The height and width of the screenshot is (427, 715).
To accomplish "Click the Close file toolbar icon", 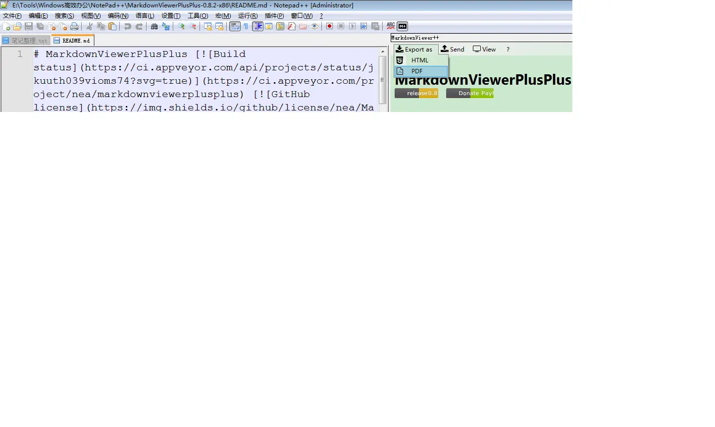I will point(51,26).
